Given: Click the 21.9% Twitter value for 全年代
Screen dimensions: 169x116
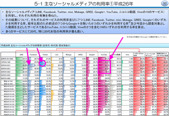Looking at the screenshot, I should (x=48, y=59).
